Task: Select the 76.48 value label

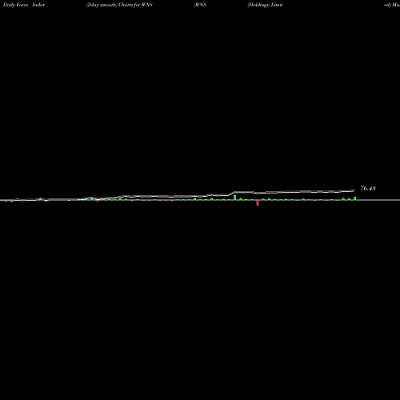Action: tap(368, 189)
